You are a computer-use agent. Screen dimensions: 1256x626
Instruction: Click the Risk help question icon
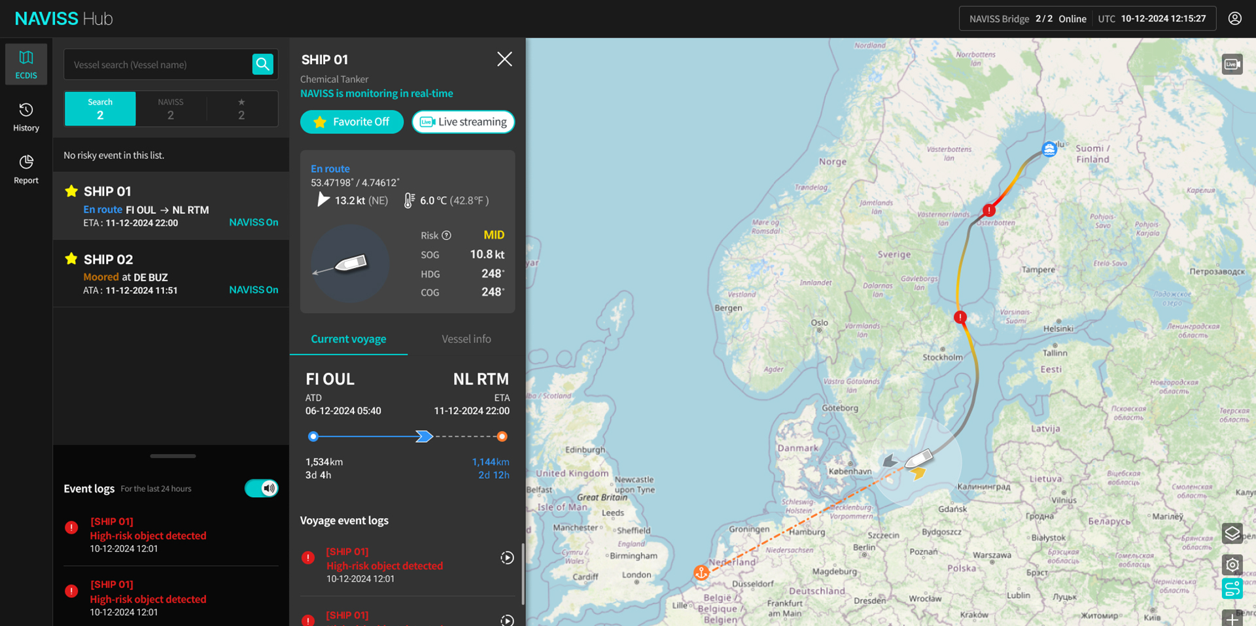446,235
